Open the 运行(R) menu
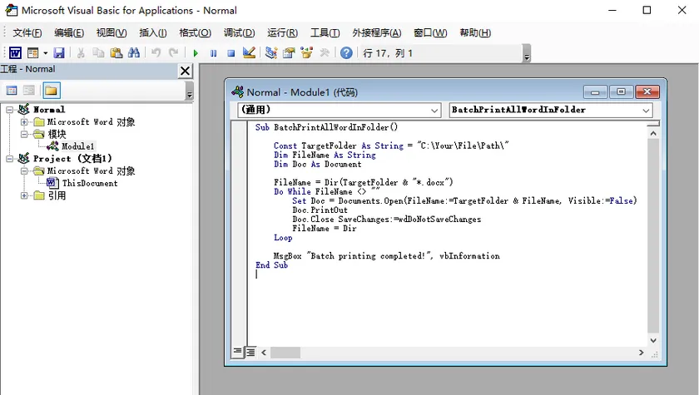This screenshot has width=699, height=395. pyautogui.click(x=283, y=33)
